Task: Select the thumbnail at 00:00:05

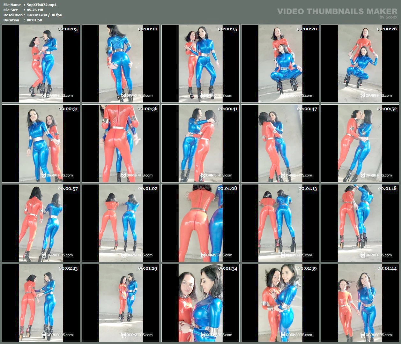Action: (x=41, y=64)
